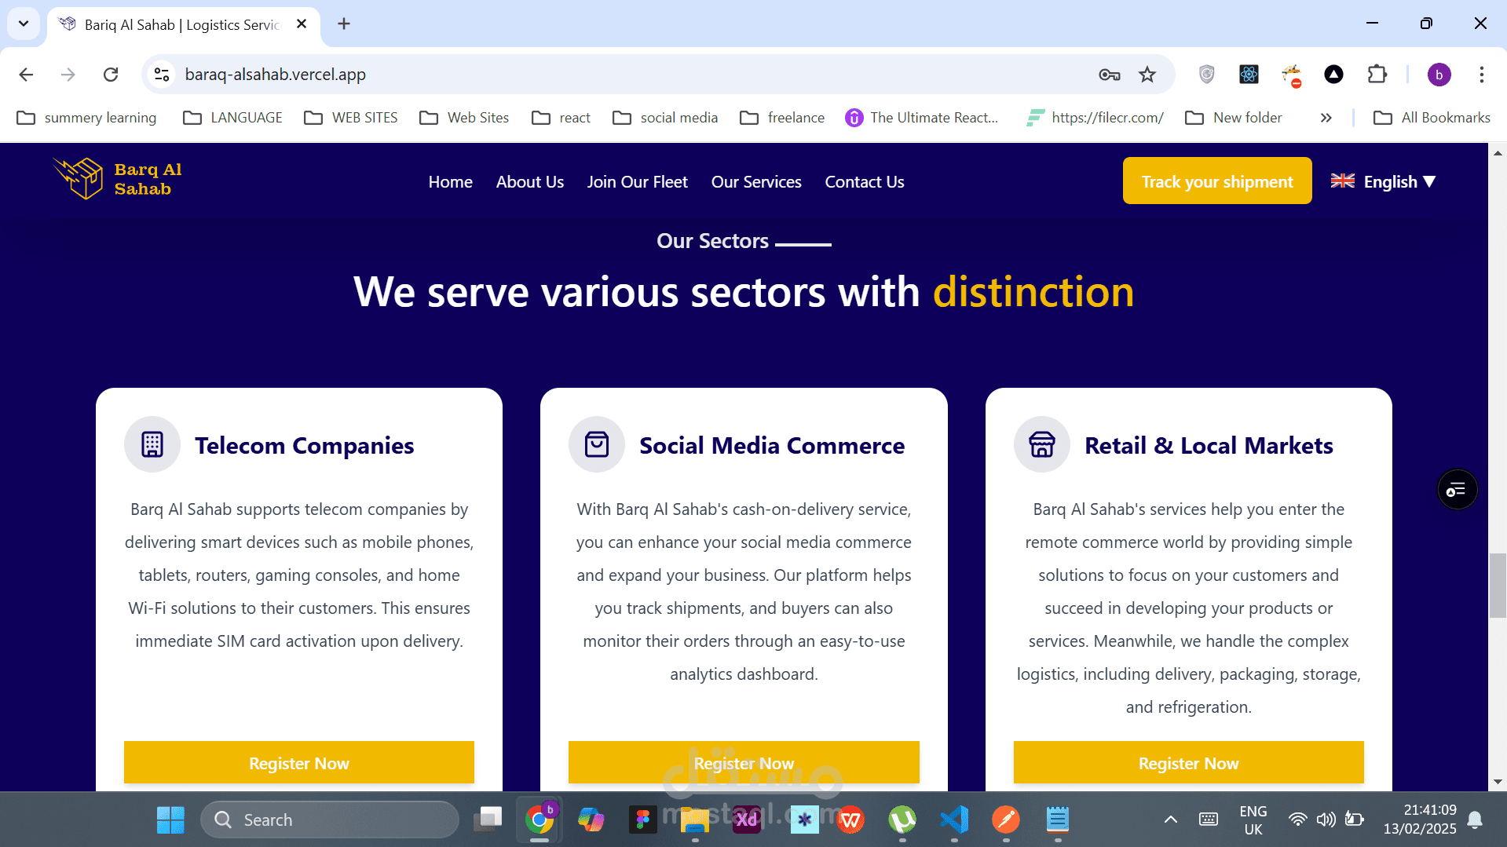Viewport: 1507px width, 847px height.
Task: Open Notepad from the taskbar
Action: [x=1058, y=820]
